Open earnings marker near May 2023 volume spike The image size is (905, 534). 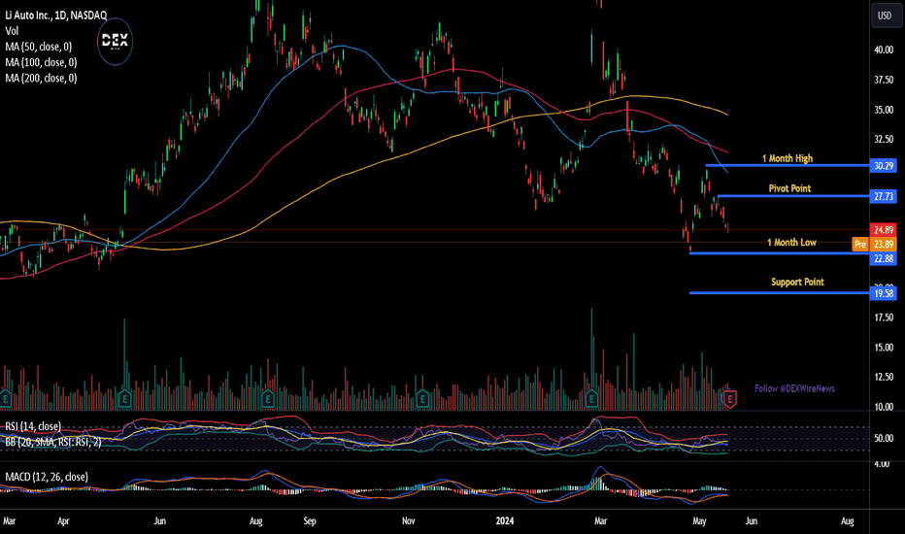(124, 399)
